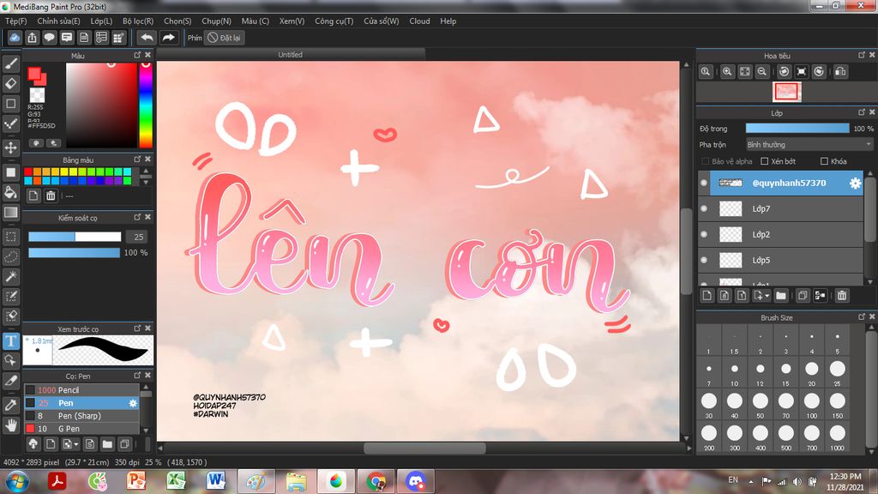Screen dimensions: 878x494
Task: Select the Gradient tool
Action: point(10,213)
